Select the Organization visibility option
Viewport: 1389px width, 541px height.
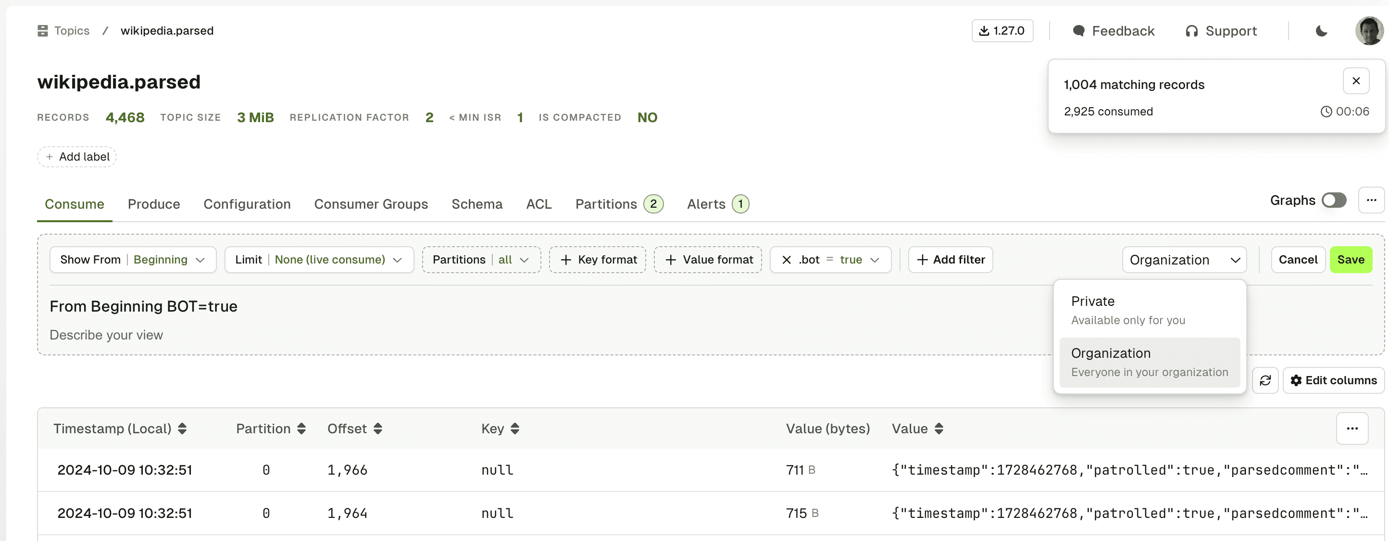(1150, 363)
